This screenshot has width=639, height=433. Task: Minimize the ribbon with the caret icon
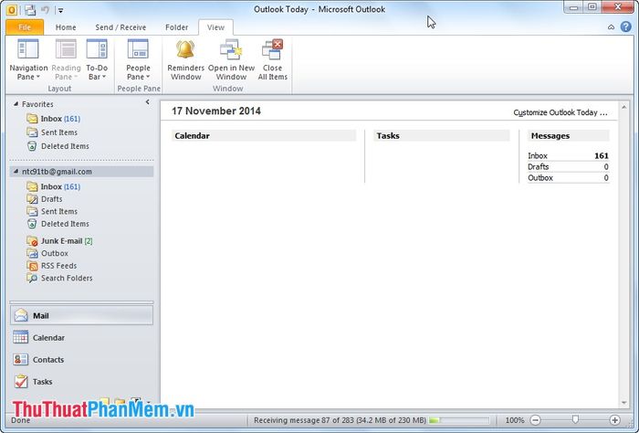(611, 27)
